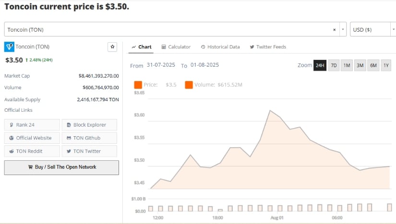Edit the To date 01-08-2025
Image resolution: width=396 pixels, height=224 pixels.
coord(204,65)
